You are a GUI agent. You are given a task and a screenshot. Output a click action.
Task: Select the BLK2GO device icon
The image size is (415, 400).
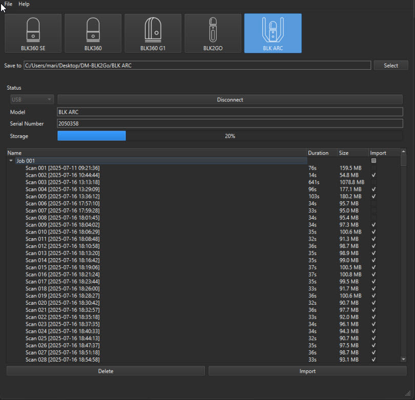tap(213, 33)
